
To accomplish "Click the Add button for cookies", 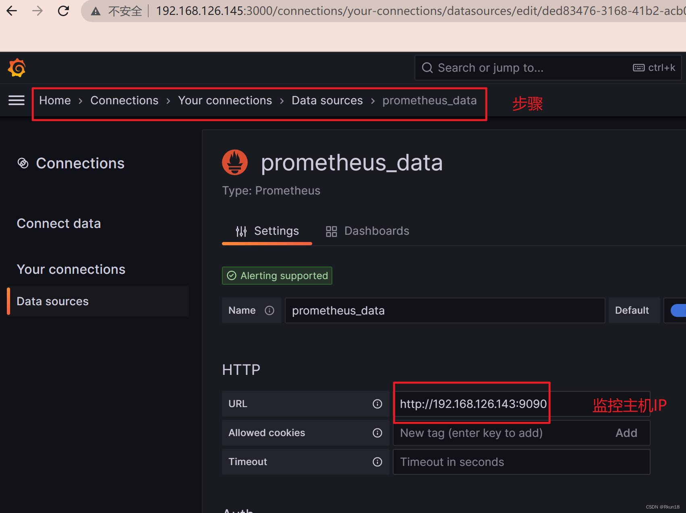I will point(626,433).
